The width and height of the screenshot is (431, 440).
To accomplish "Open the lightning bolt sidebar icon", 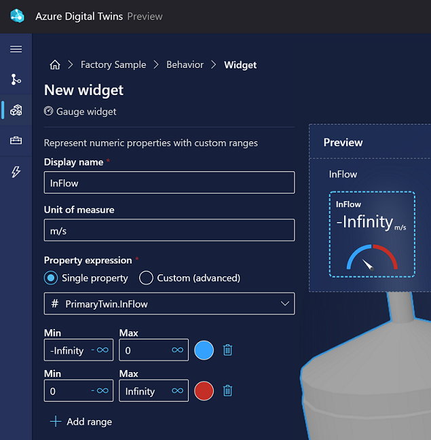I will coord(16,172).
